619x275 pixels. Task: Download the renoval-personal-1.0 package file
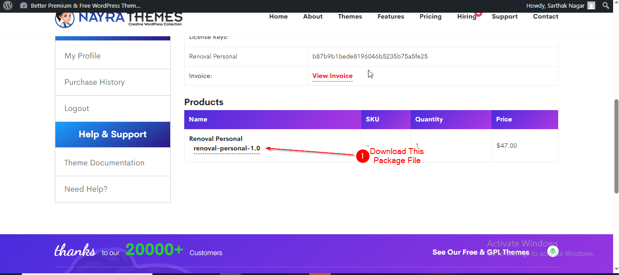tap(227, 148)
